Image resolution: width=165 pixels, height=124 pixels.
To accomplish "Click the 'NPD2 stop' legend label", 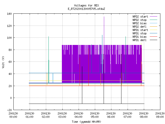I will pos(139,20).
